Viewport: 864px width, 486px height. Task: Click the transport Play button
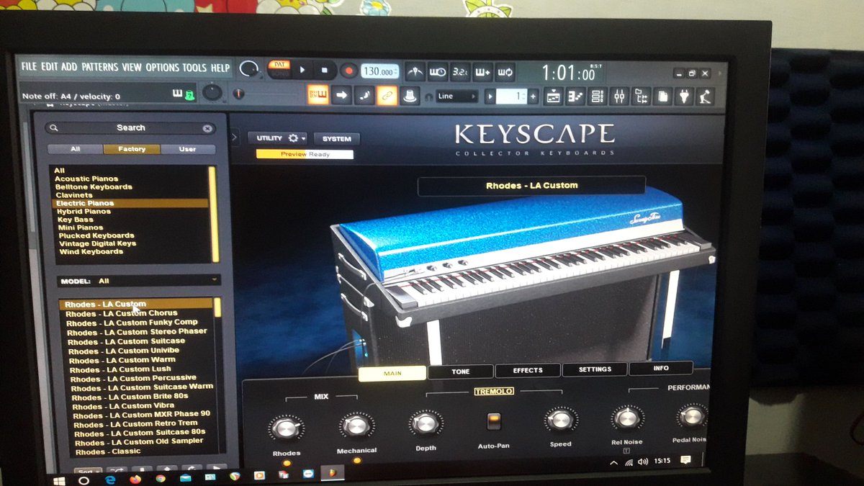point(302,71)
